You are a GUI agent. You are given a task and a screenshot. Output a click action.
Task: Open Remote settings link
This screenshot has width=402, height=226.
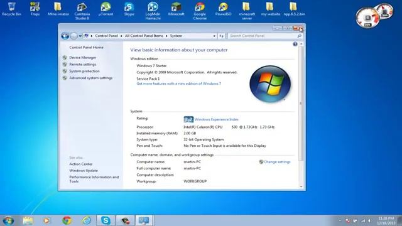tap(82, 64)
